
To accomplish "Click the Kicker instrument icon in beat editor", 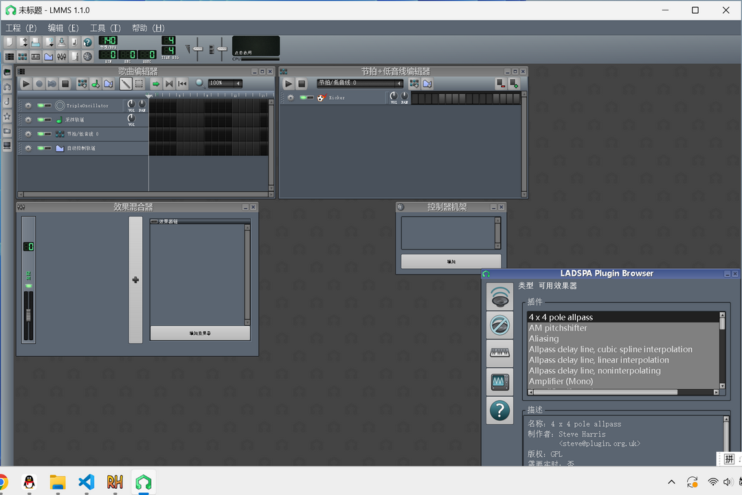I will (x=320, y=98).
